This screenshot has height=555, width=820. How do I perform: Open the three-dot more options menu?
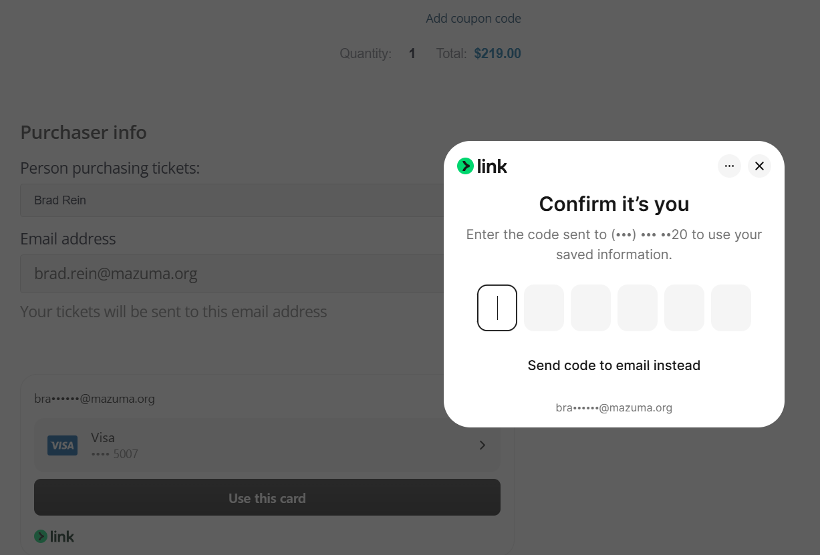729,166
